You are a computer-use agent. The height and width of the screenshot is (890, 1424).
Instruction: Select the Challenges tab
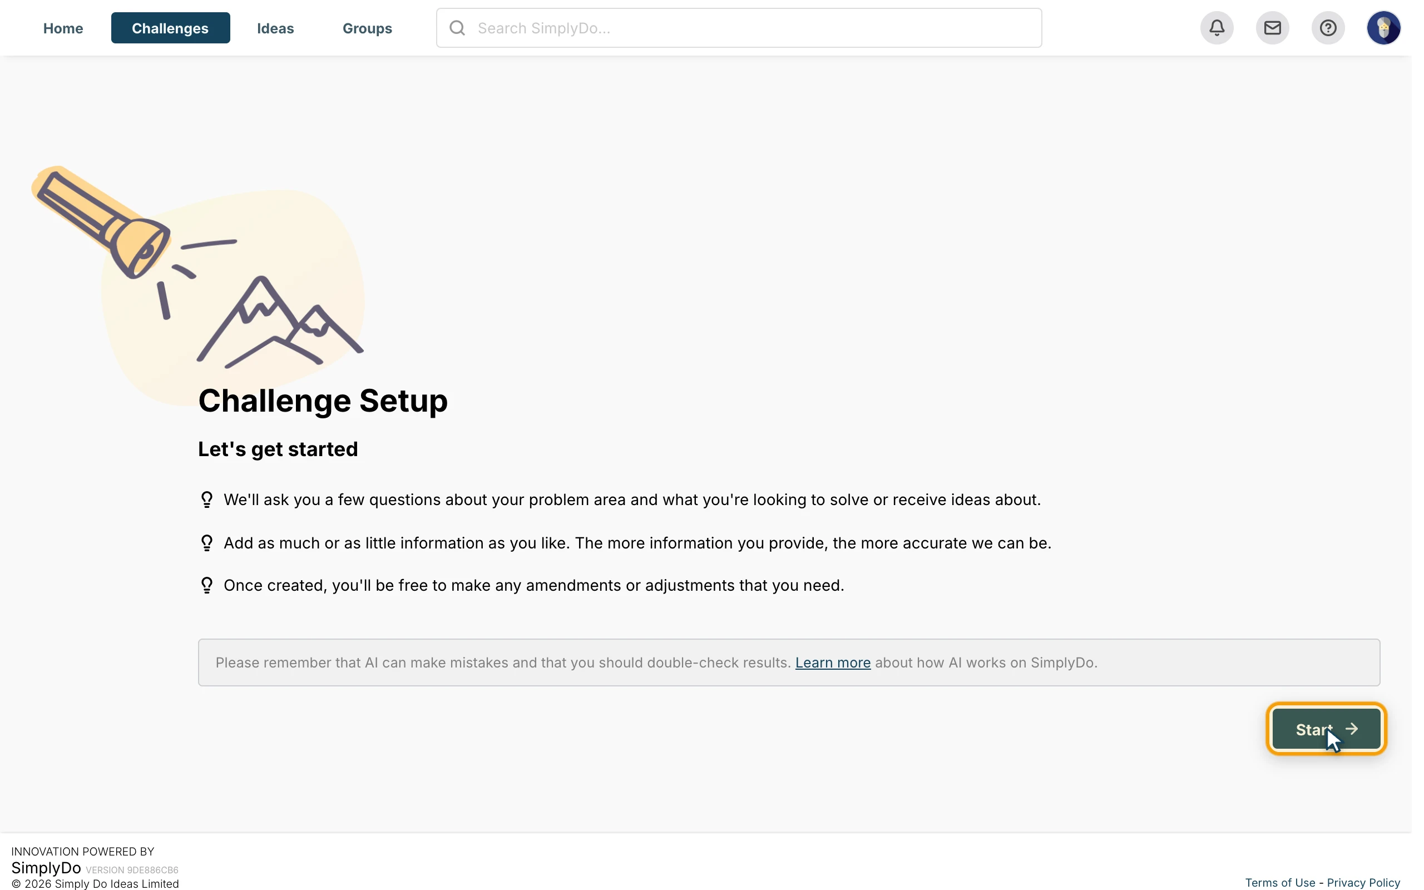point(170,28)
